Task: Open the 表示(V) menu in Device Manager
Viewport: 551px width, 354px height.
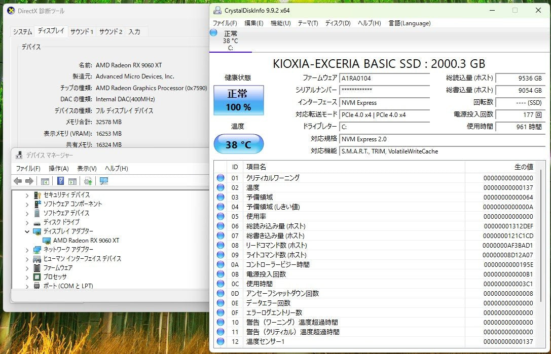Action: tap(87, 169)
